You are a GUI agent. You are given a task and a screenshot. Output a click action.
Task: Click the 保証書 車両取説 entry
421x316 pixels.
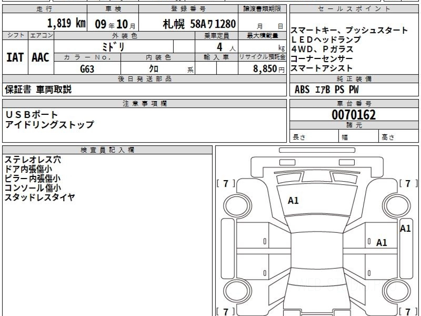point(38,90)
